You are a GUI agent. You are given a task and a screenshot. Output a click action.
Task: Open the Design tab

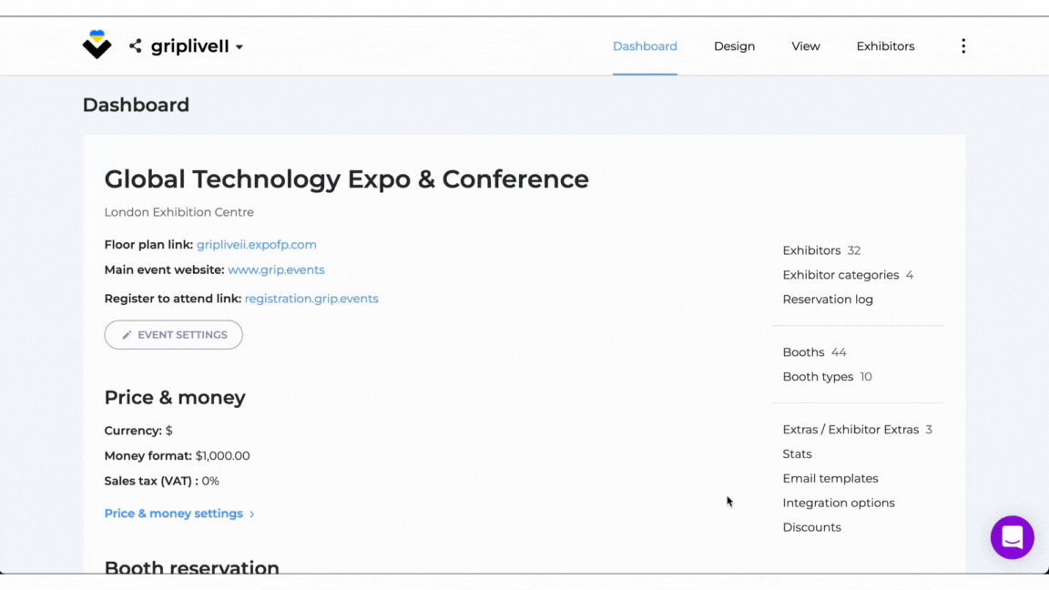point(734,46)
